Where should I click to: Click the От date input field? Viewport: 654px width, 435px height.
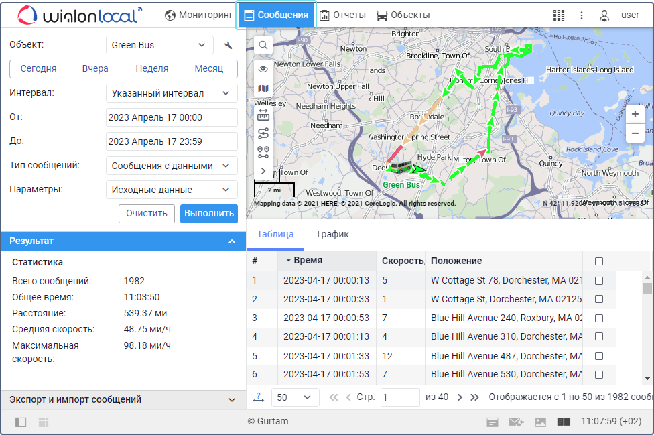click(172, 117)
